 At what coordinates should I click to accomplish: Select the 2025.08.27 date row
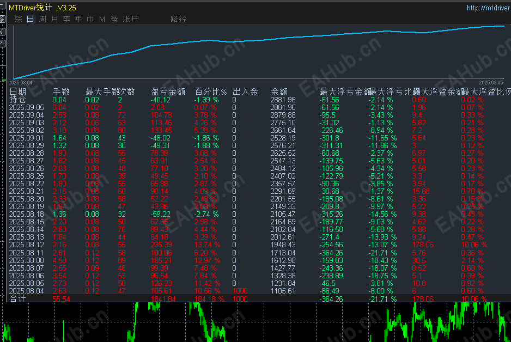click(26, 161)
